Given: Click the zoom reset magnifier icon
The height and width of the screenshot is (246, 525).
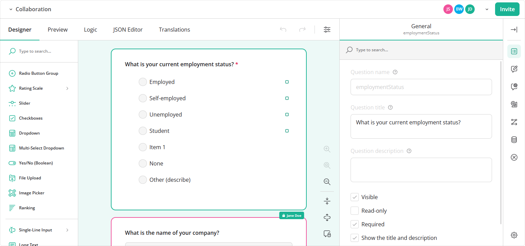Looking at the screenshot, I should (327, 165).
